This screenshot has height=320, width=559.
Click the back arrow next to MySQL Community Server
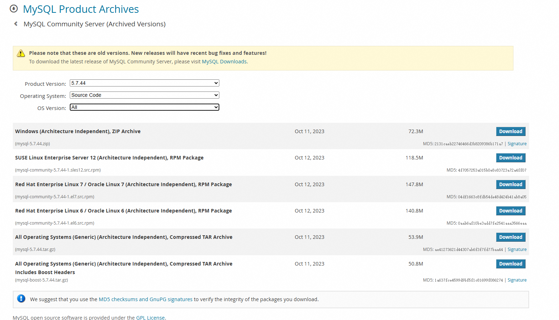[x=16, y=24]
